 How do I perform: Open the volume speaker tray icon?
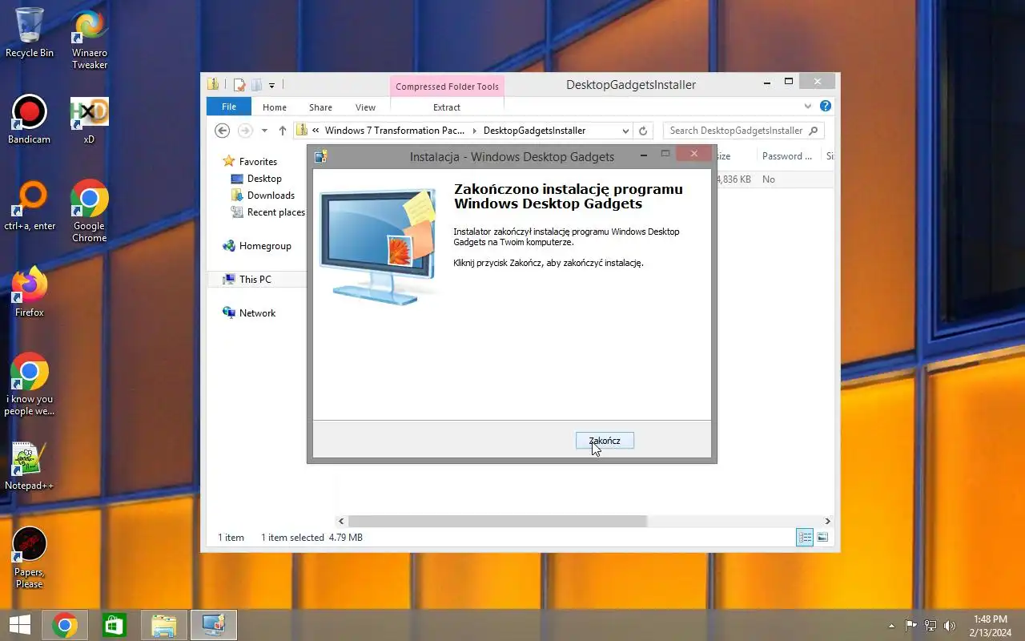coord(950,626)
